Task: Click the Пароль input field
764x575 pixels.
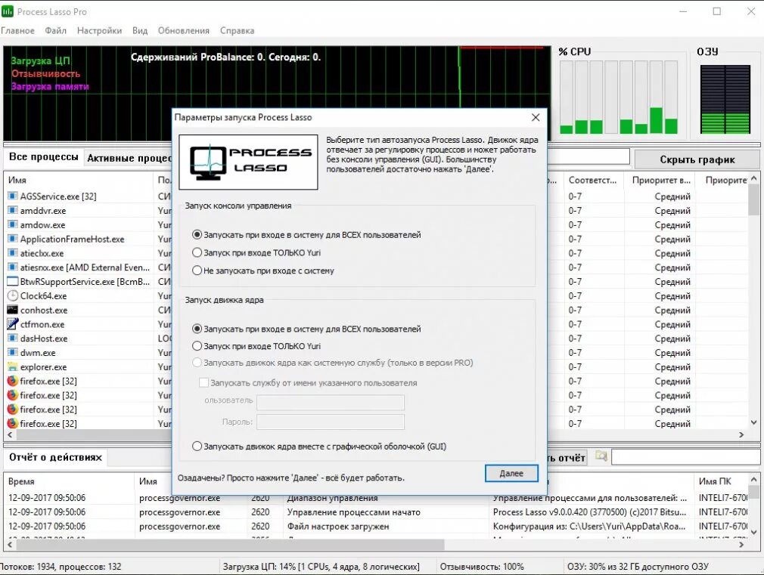Action: (x=331, y=422)
